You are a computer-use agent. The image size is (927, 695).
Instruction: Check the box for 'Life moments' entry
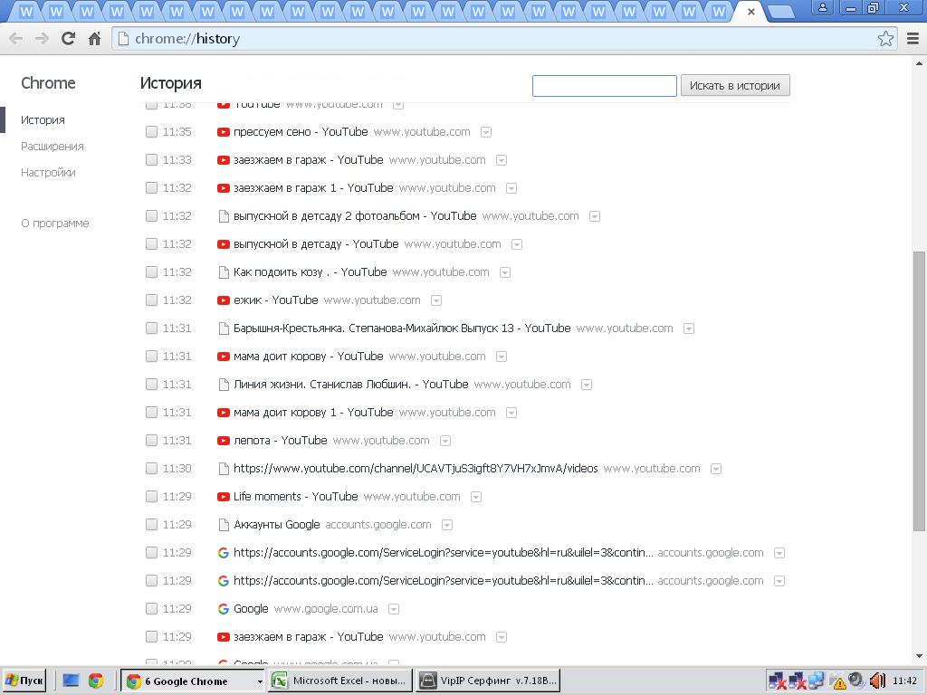coord(151,497)
